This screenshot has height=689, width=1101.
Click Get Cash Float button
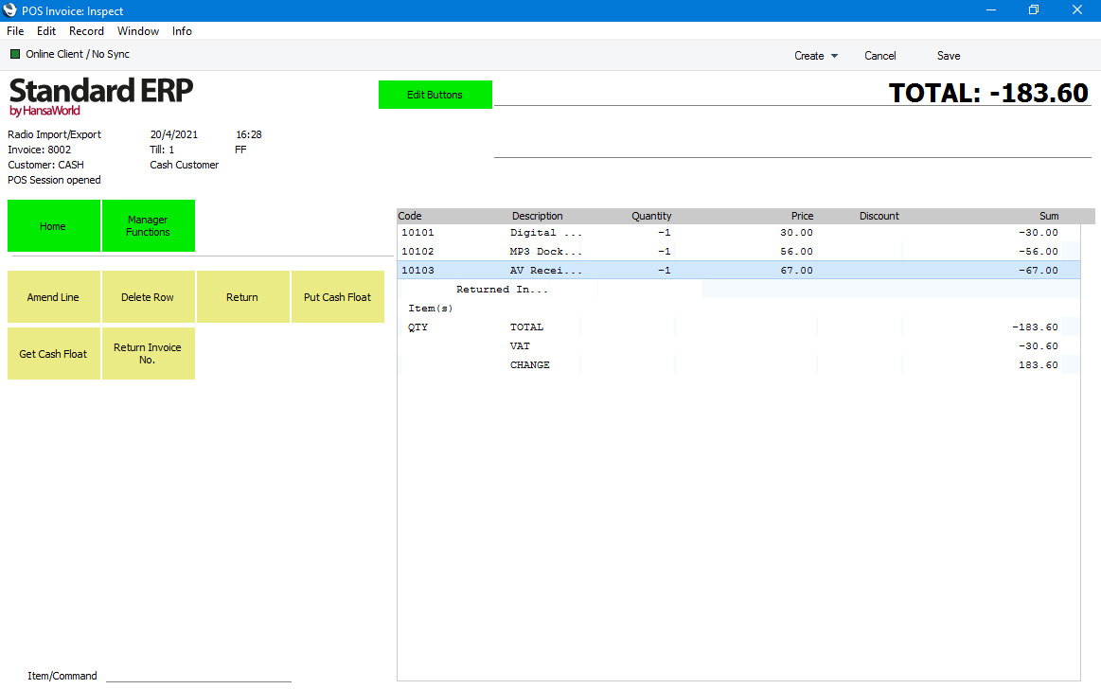click(x=53, y=354)
